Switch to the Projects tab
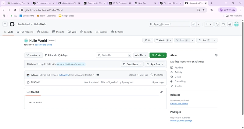The width and height of the screenshot is (244, 129). click(58, 32)
